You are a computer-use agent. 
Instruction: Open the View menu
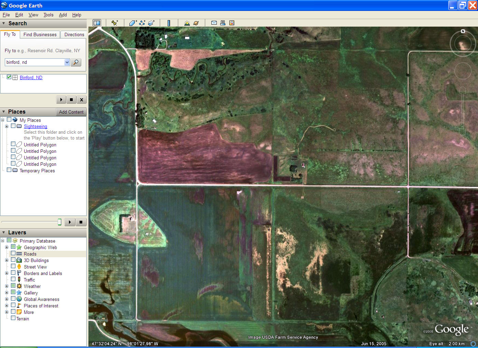point(33,15)
